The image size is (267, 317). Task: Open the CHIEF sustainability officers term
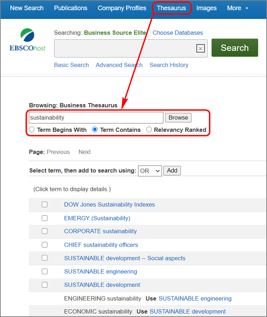point(101,245)
